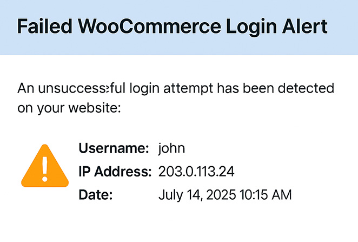Click the "Username:" label
This screenshot has width=358, height=242.
click(x=114, y=148)
